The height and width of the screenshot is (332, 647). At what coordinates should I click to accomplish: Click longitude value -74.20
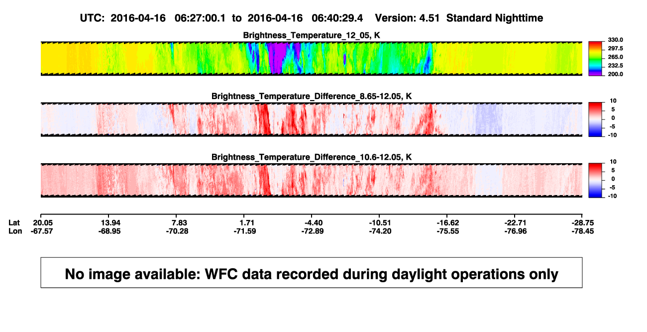(379, 231)
